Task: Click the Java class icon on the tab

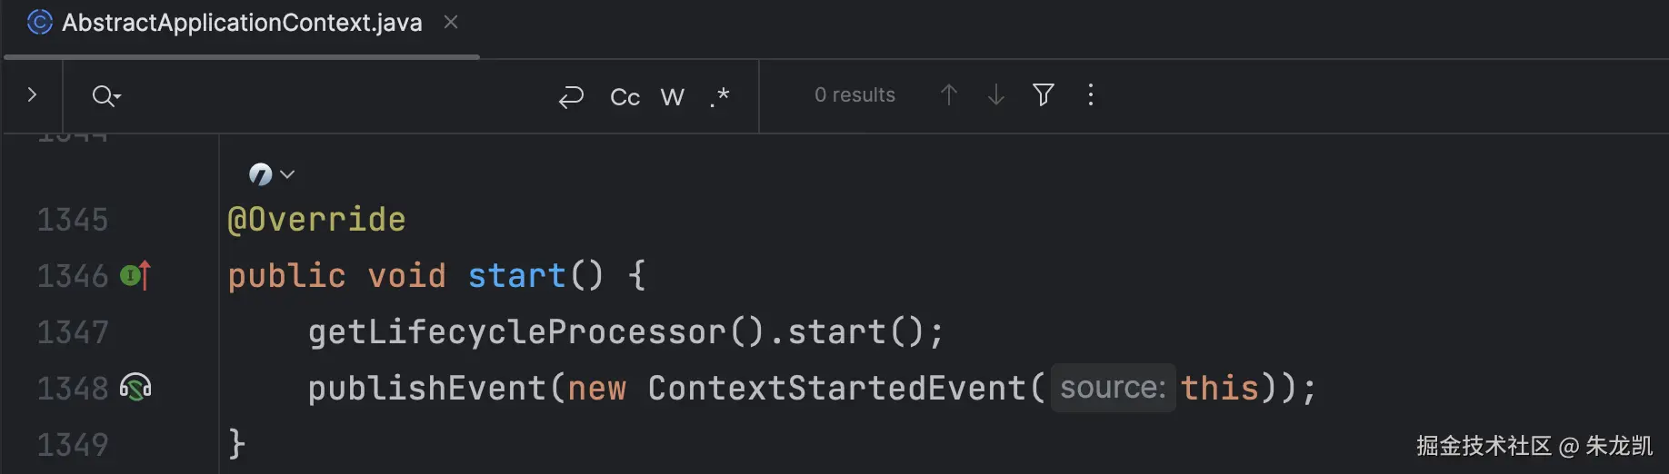Action: (x=40, y=22)
